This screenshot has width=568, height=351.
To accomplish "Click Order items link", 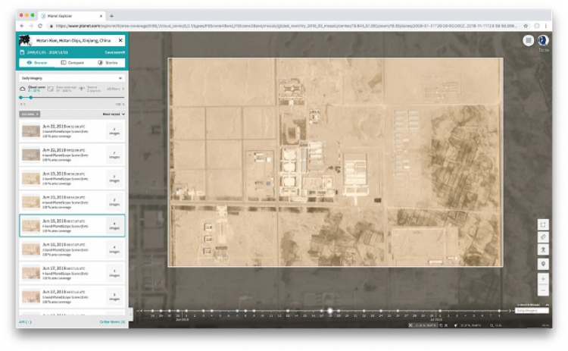I will click(112, 321).
